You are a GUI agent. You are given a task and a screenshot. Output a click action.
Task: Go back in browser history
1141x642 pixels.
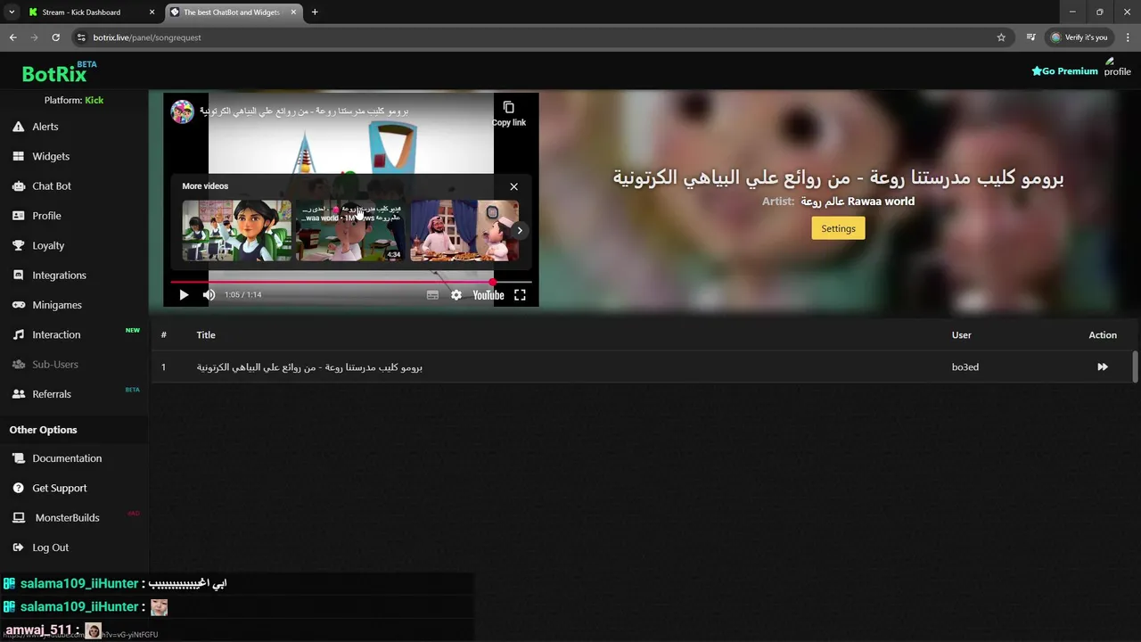(12, 37)
